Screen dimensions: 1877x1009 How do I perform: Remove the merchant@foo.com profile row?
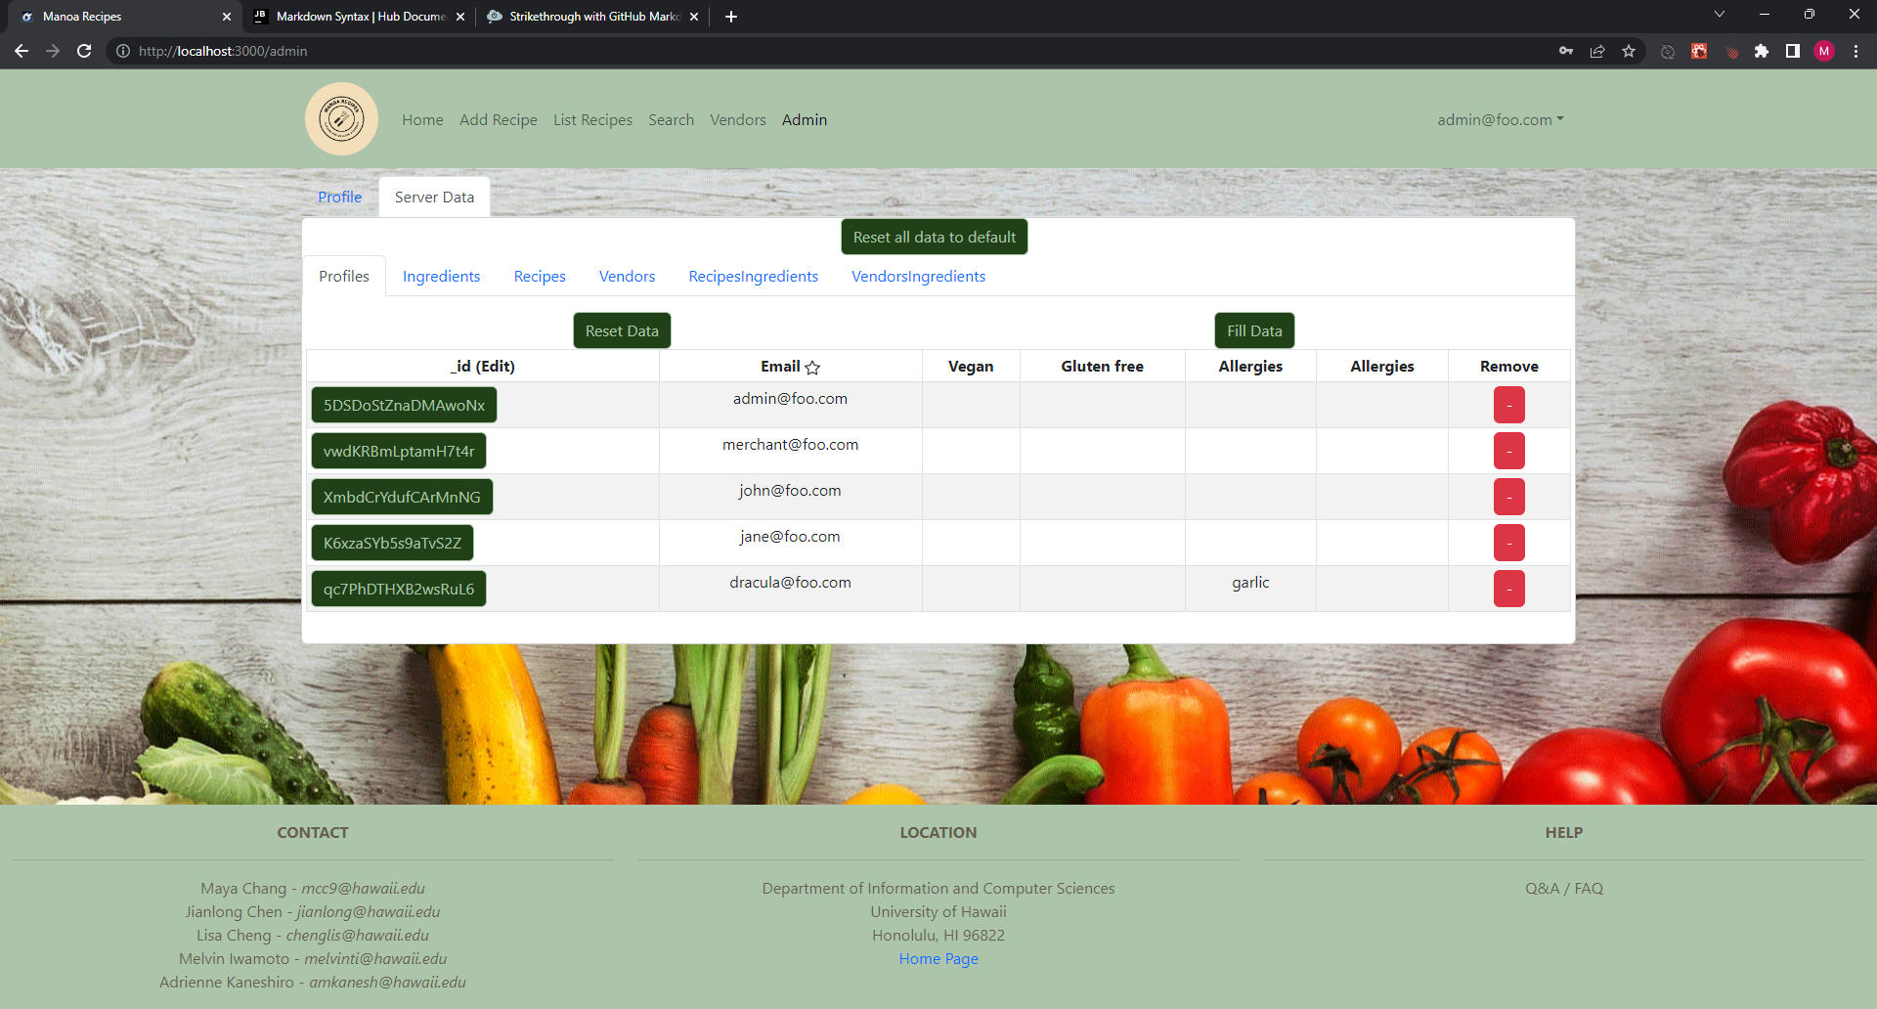coord(1508,451)
